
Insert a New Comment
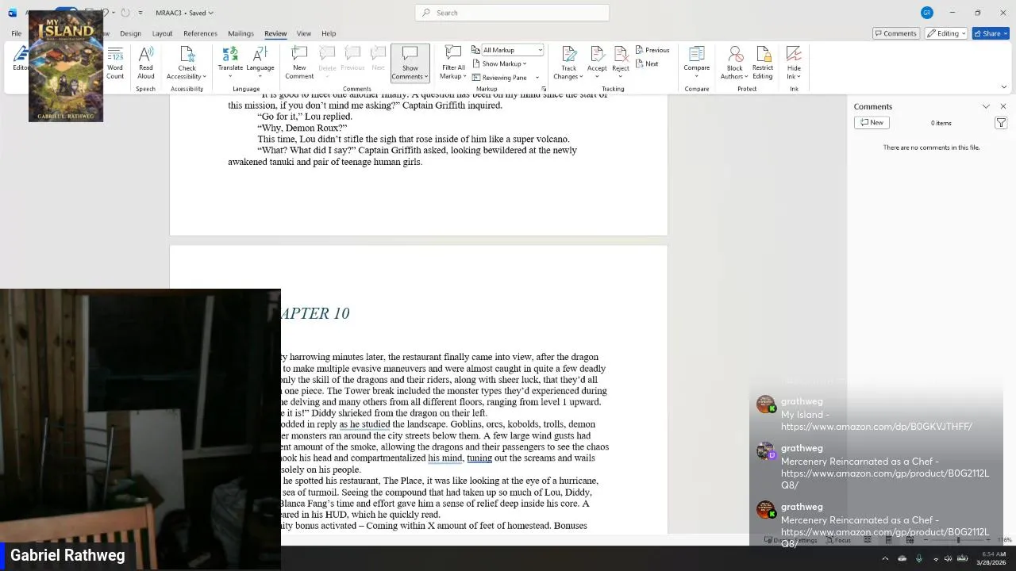tap(299, 62)
